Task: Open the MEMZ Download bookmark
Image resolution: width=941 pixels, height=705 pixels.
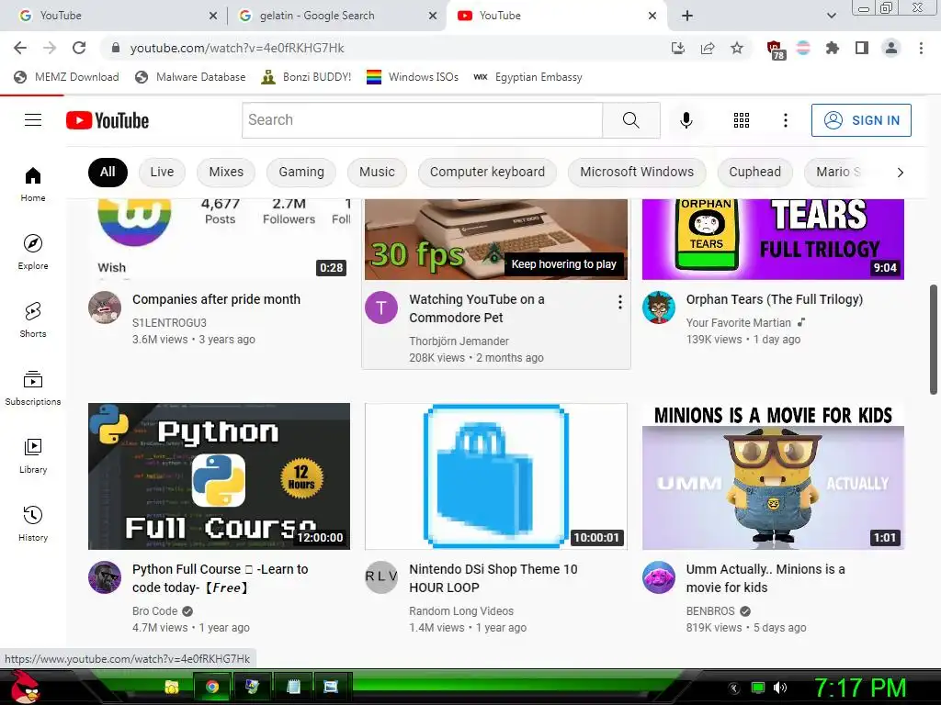Action: 66,77
